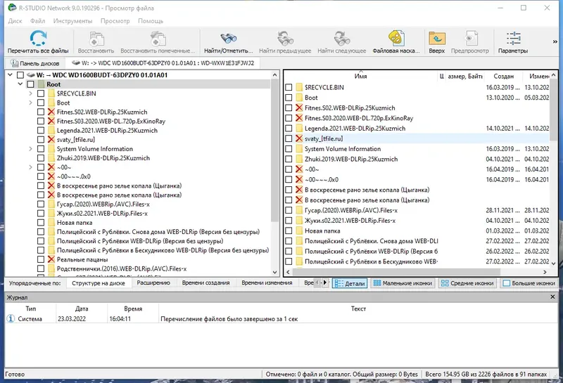Open Найти/Отметить binoculars tool
Viewport: 563px width, 383px height.
pos(228,39)
